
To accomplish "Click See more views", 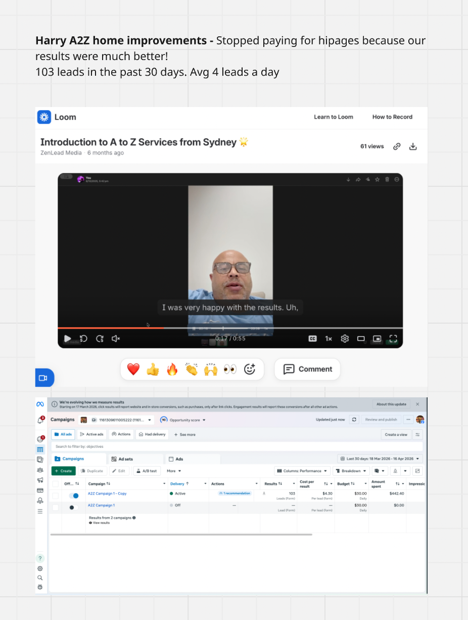I will tap(185, 434).
